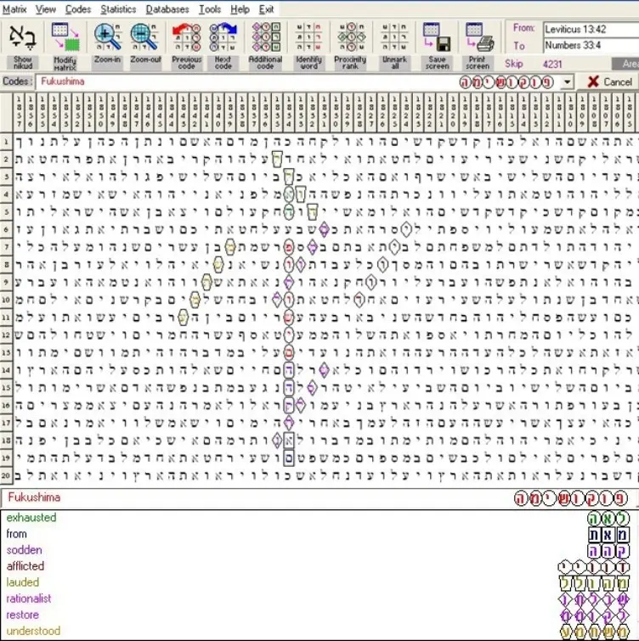
Task: Click the Print screen icon
Action: (x=479, y=37)
